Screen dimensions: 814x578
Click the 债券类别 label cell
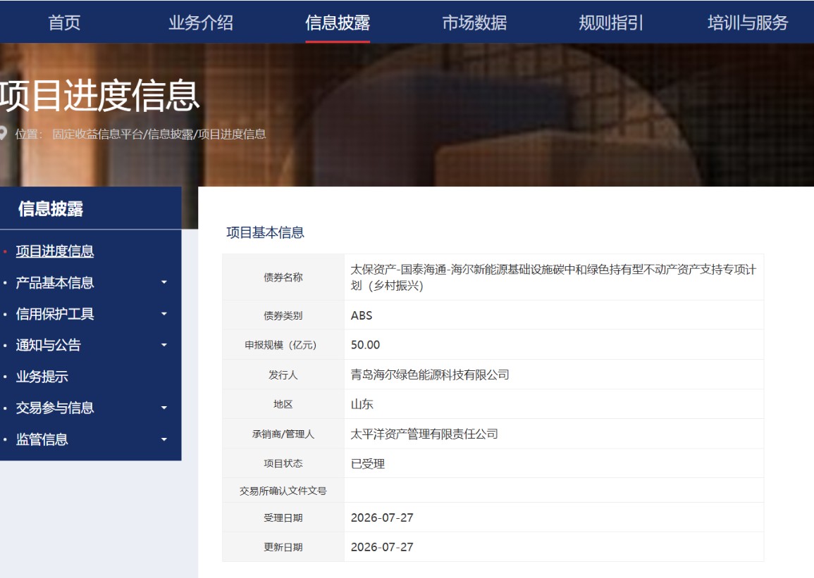pyautogui.click(x=283, y=315)
